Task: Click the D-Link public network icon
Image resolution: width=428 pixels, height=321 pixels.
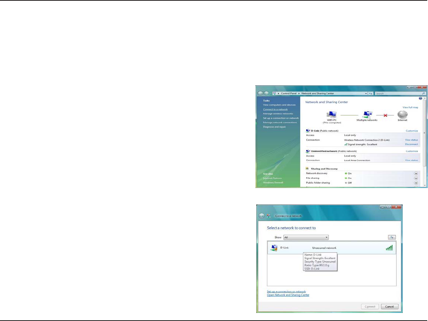Action: (x=308, y=131)
